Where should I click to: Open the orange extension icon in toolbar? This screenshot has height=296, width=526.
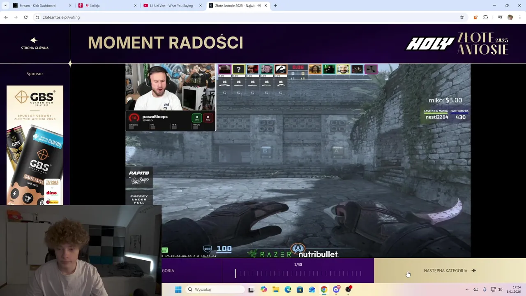475,17
